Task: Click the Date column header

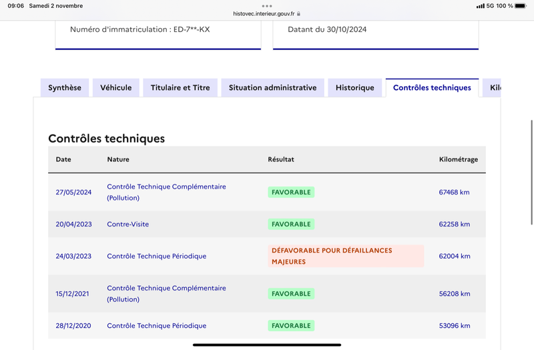Action: (x=63, y=159)
